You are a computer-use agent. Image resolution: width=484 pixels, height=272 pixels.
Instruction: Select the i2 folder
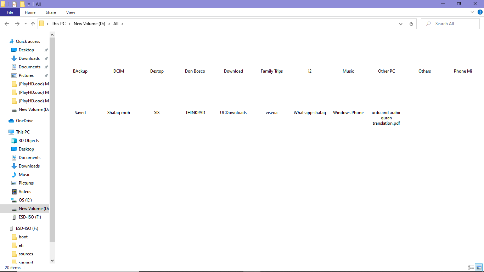(x=310, y=71)
